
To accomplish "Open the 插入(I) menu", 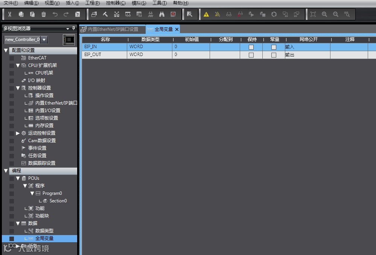I will 72,3.
